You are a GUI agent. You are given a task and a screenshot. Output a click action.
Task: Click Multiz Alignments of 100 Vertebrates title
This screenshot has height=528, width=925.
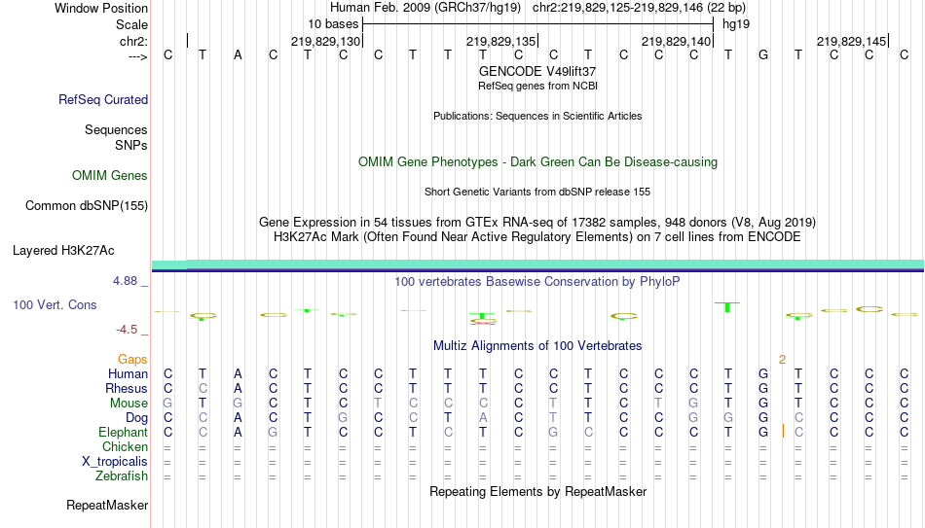click(x=537, y=346)
